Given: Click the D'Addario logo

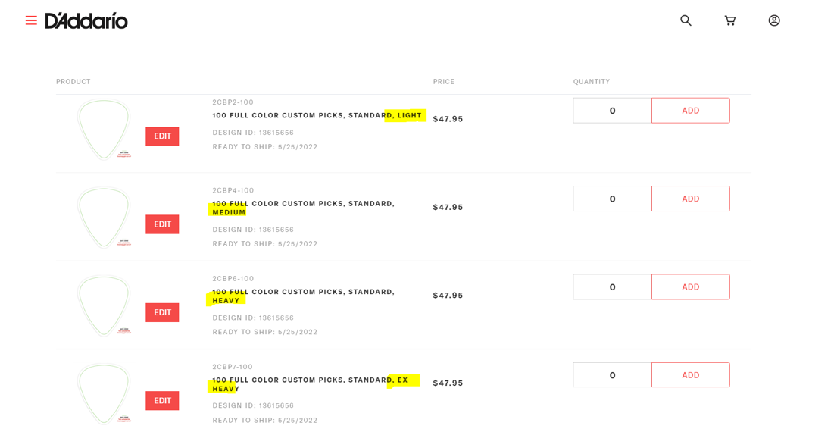Looking at the screenshot, I should 86,21.
